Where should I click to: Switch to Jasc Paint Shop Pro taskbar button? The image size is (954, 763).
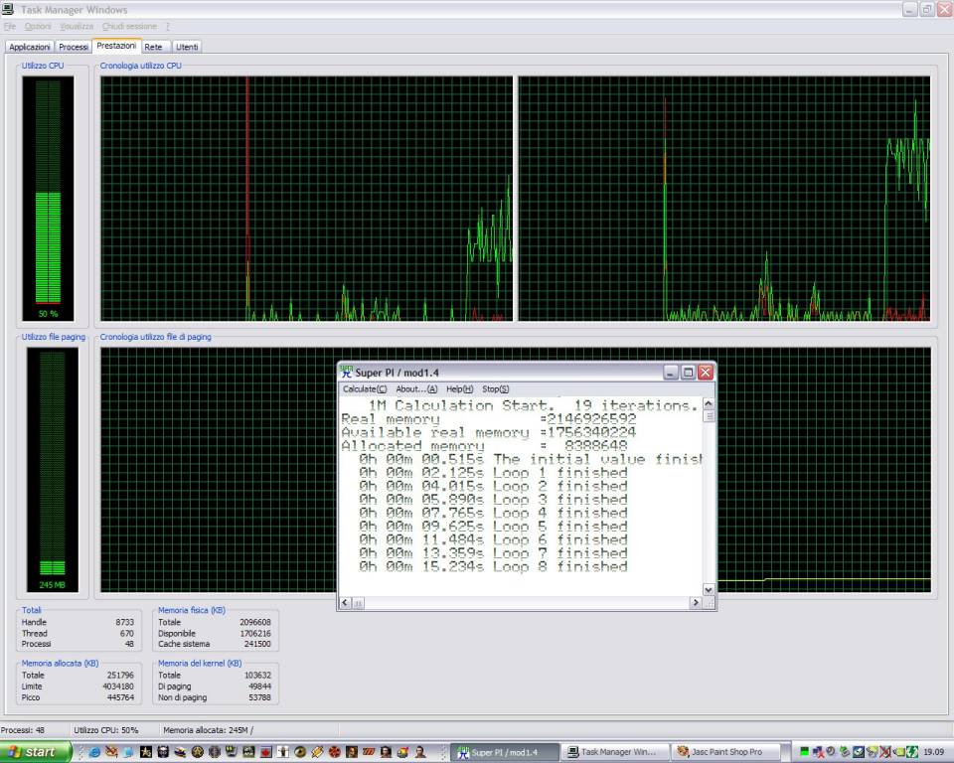pos(725,752)
